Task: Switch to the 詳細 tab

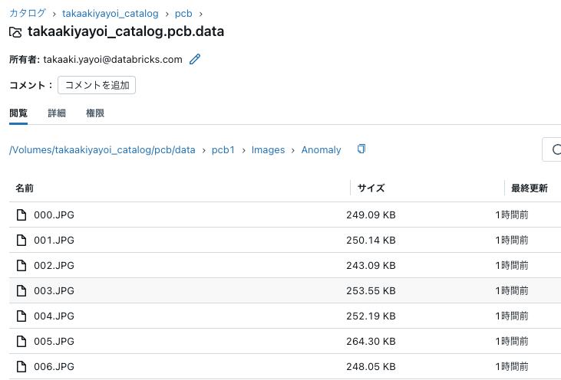Action: point(57,113)
